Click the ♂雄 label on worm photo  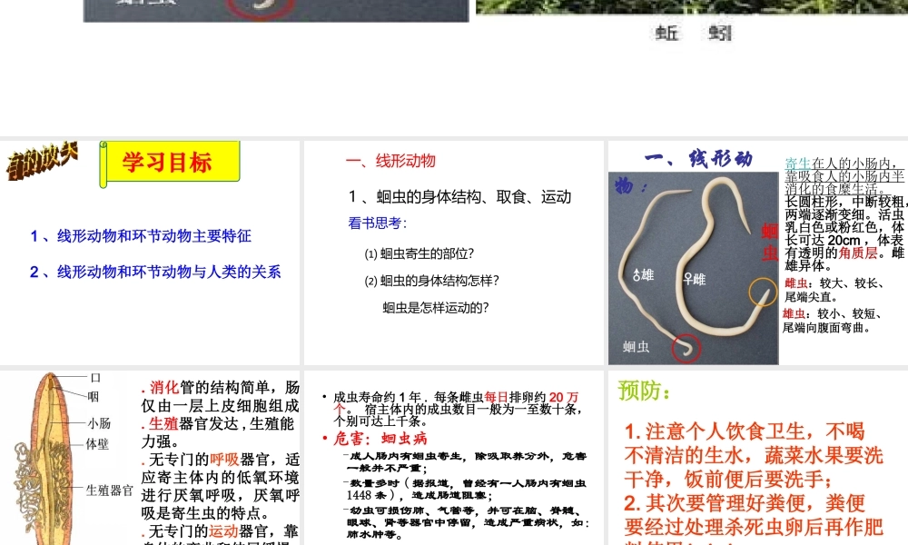click(x=643, y=274)
